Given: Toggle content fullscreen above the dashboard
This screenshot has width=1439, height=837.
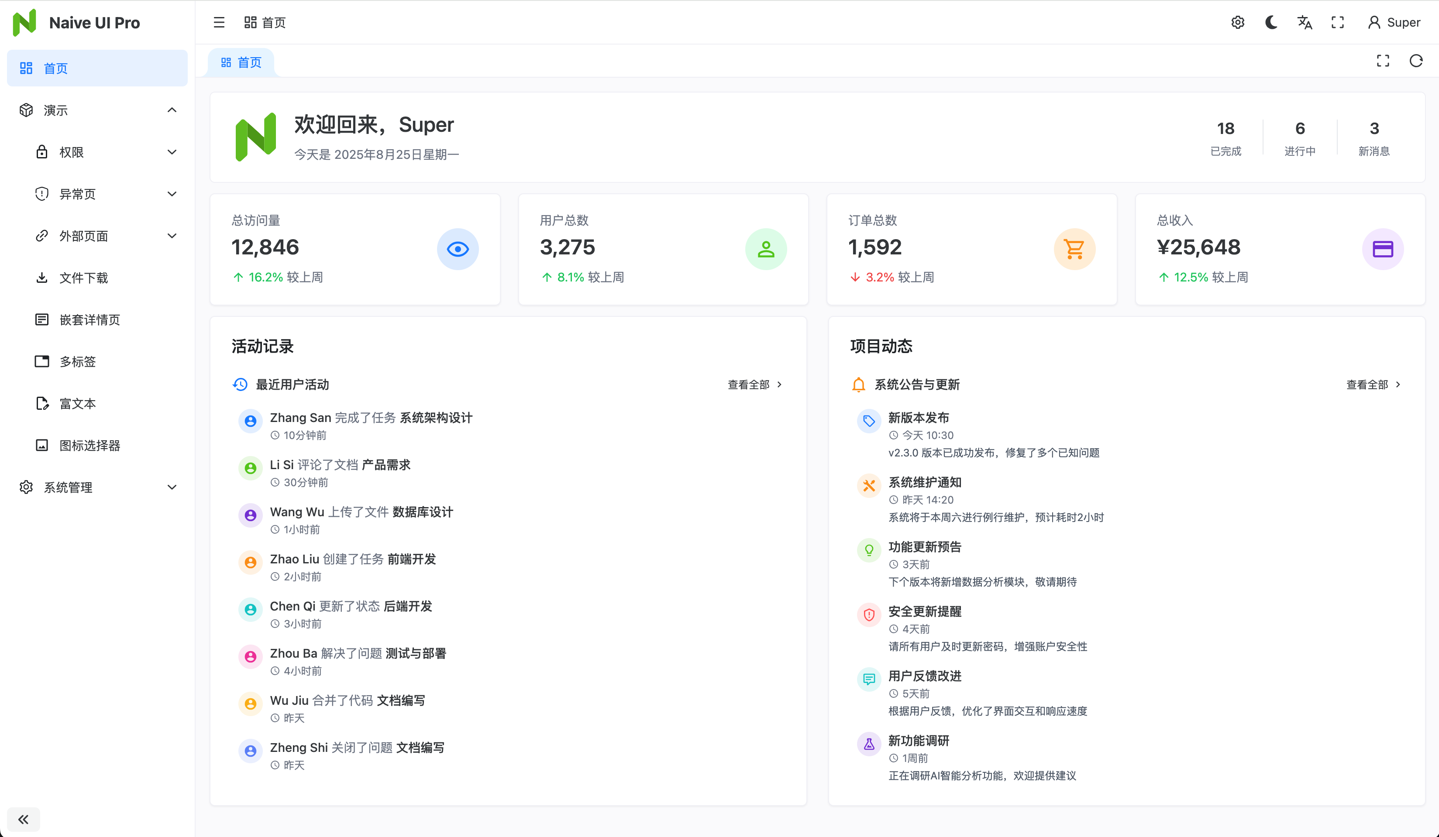Looking at the screenshot, I should (1383, 61).
